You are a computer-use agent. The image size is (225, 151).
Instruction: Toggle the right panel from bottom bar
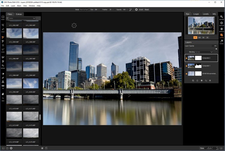(x=221, y=148)
